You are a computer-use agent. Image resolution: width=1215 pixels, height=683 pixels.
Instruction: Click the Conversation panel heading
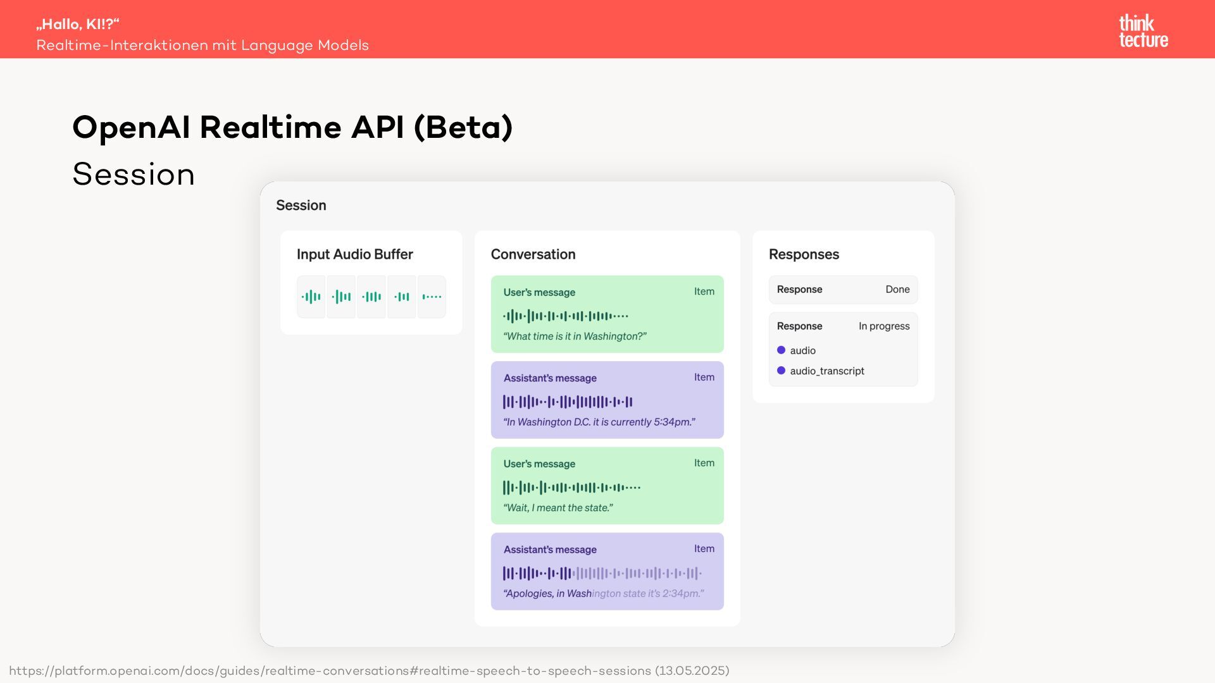533,254
